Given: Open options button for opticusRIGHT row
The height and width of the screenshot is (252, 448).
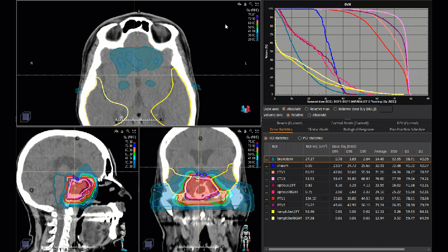Looking at the screenshot, I should (x=267, y=192).
